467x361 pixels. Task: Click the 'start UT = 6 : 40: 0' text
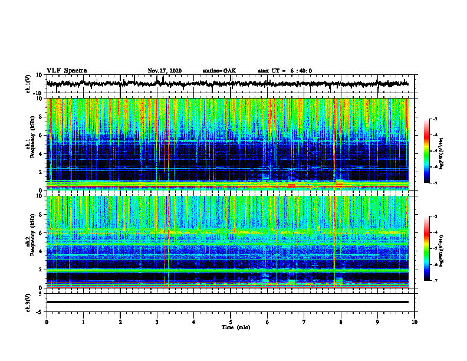285,71
